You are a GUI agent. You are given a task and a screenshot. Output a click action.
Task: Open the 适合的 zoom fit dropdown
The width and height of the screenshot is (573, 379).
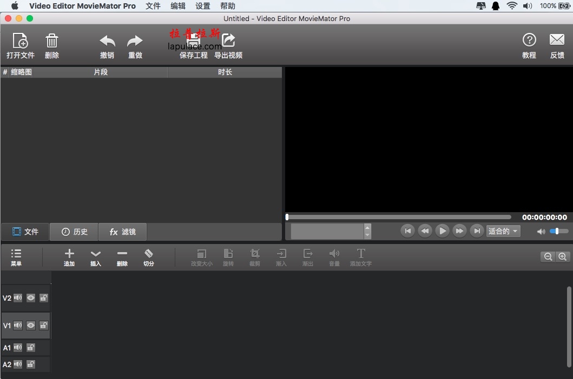point(503,231)
